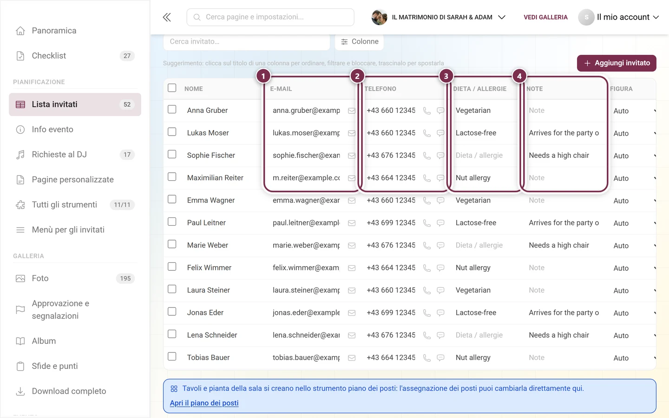Open the Il mio account dropdown

[619, 17]
